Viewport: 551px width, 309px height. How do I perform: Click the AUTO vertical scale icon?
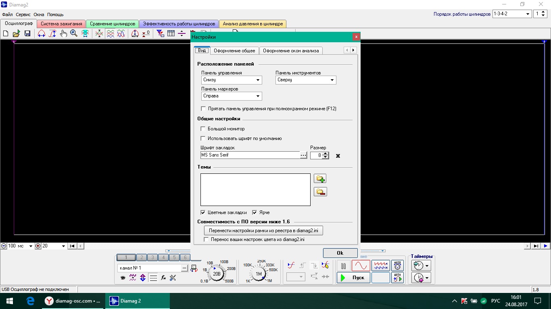tap(135, 34)
